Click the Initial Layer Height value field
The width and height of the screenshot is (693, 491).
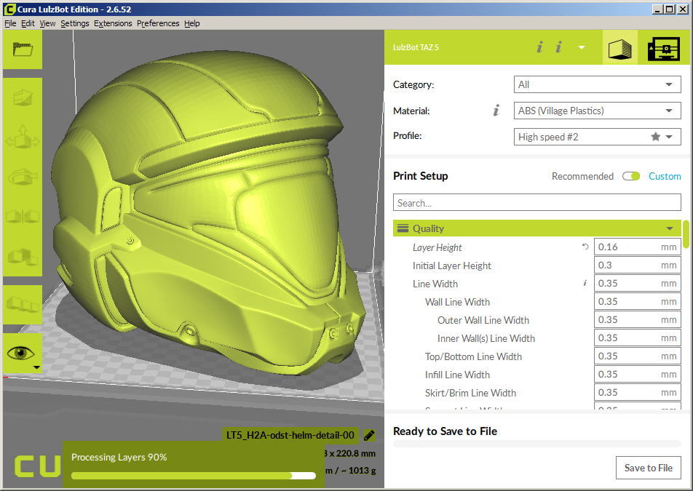click(638, 265)
